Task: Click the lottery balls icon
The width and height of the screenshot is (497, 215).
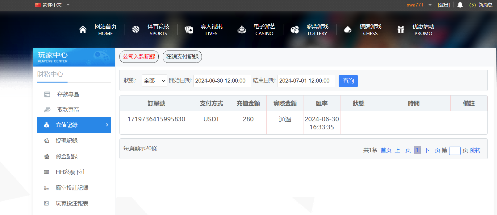Action: tap(295, 30)
